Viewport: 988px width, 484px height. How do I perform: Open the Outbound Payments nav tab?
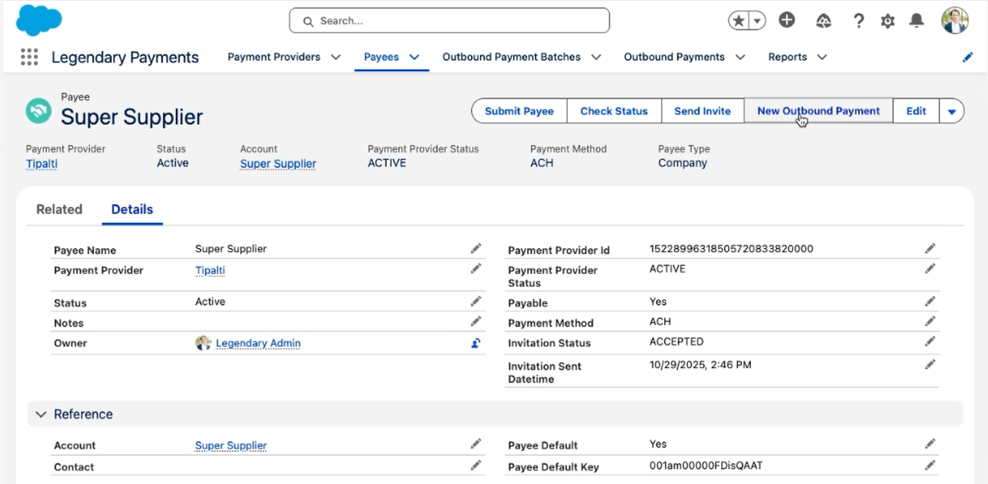(x=674, y=57)
